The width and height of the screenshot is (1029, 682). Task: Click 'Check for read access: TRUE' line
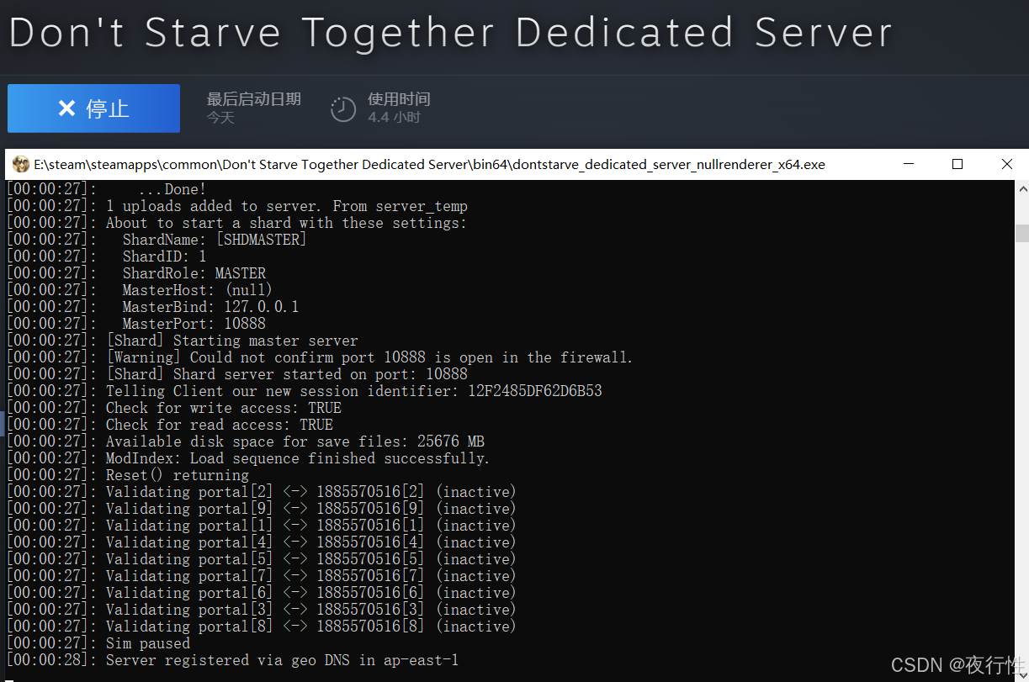169,425
